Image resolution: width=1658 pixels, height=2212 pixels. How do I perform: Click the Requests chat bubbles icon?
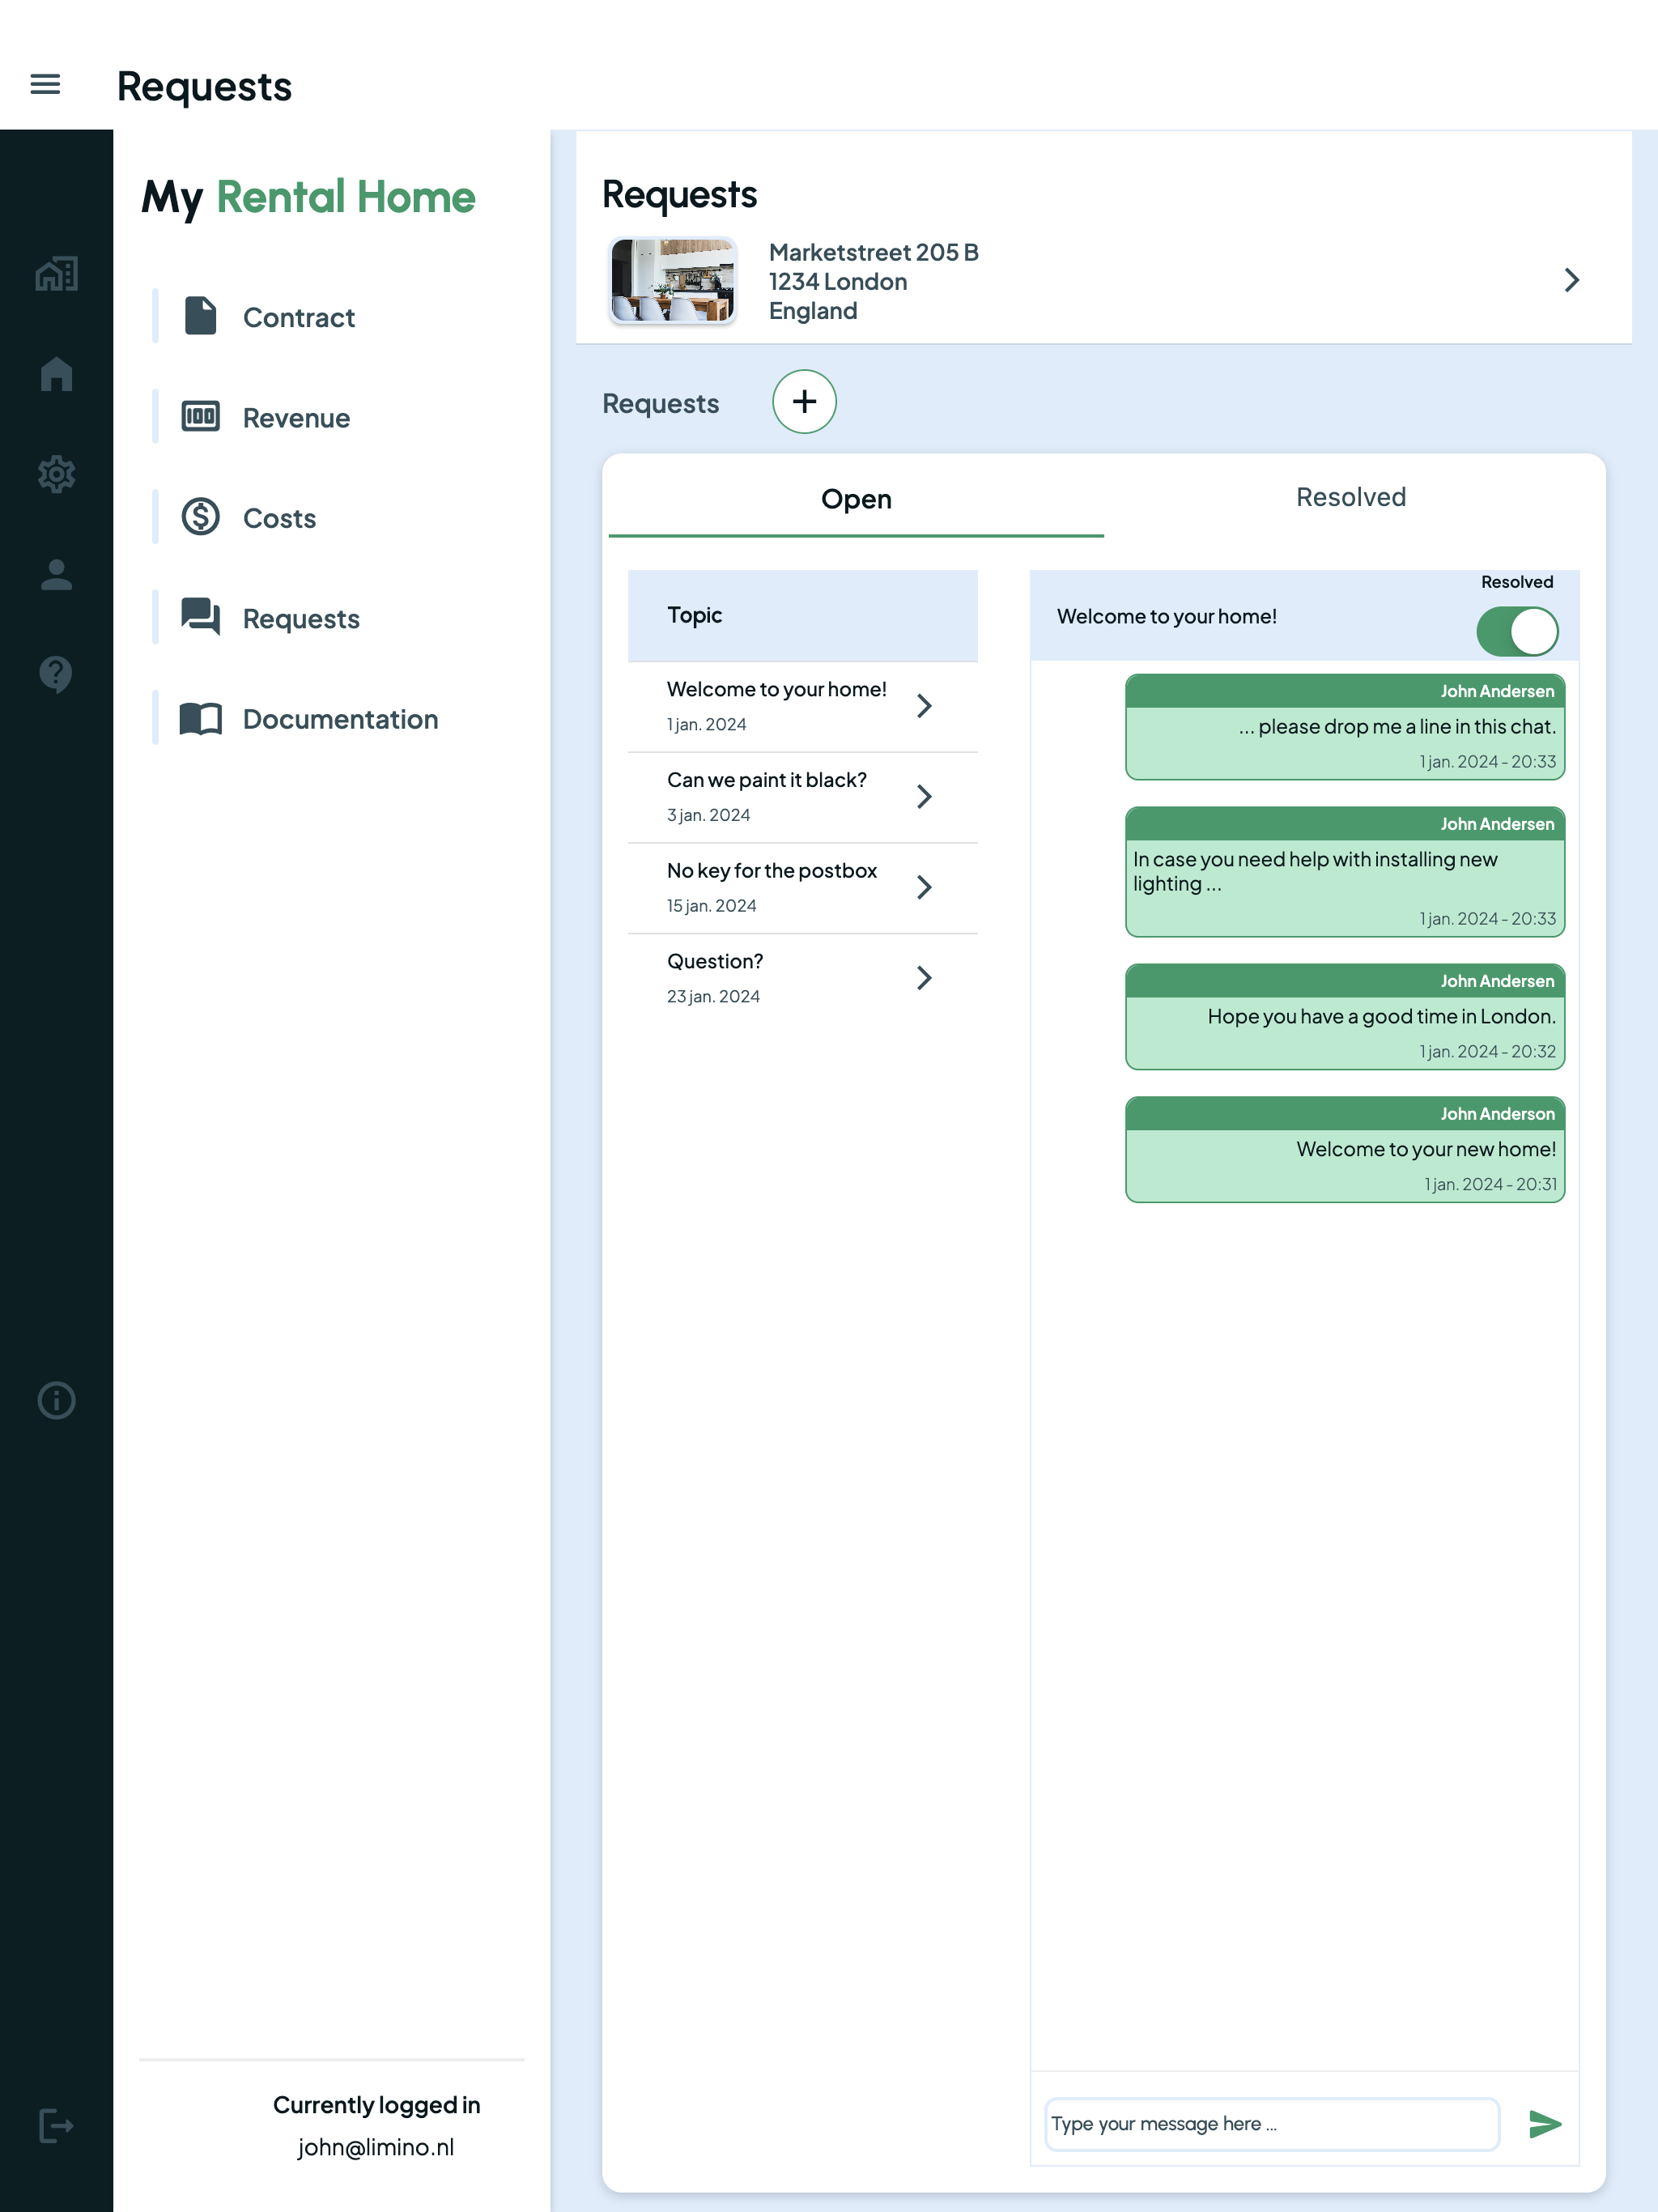(200, 617)
